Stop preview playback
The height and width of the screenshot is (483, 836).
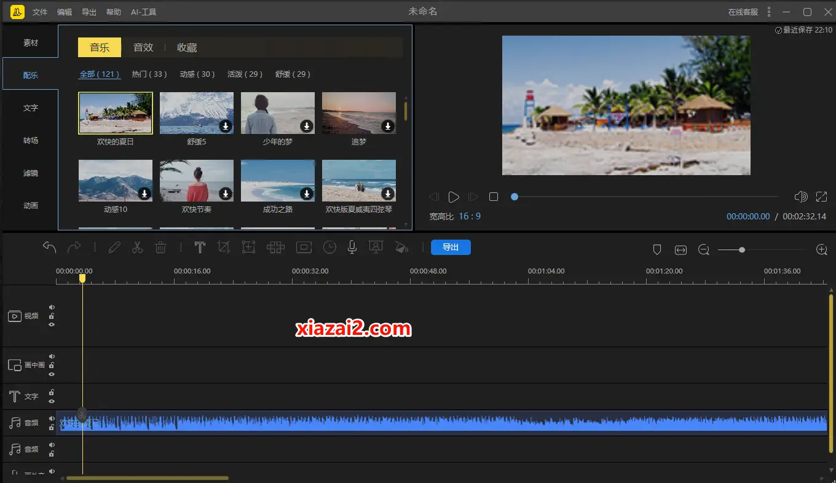coord(493,197)
